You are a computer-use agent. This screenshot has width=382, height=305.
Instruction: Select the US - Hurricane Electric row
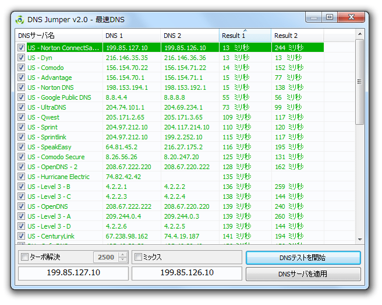click(x=169, y=177)
